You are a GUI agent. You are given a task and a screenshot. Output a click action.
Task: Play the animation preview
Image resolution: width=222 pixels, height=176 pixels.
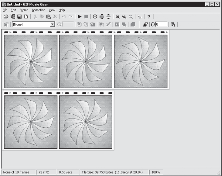(79, 17)
